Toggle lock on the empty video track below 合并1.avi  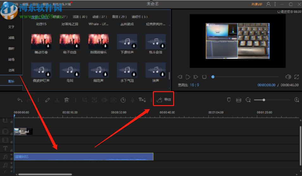coord(12,142)
